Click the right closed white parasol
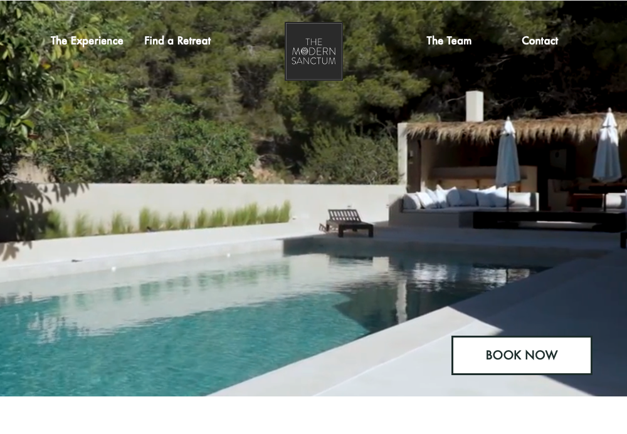Screen dimensions: 627x434 pyautogui.click(x=607, y=146)
